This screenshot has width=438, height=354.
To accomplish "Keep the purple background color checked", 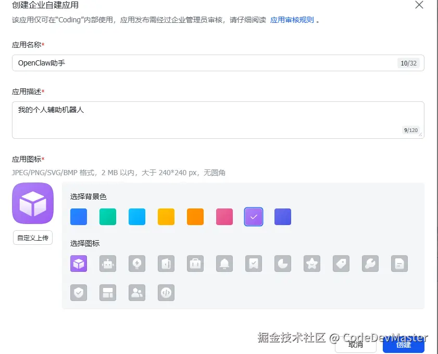I will tap(254, 217).
